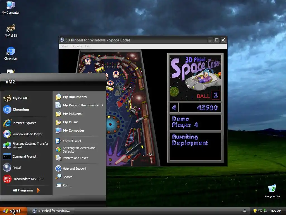Launch Pinball from the Start menu

(x=27, y=168)
